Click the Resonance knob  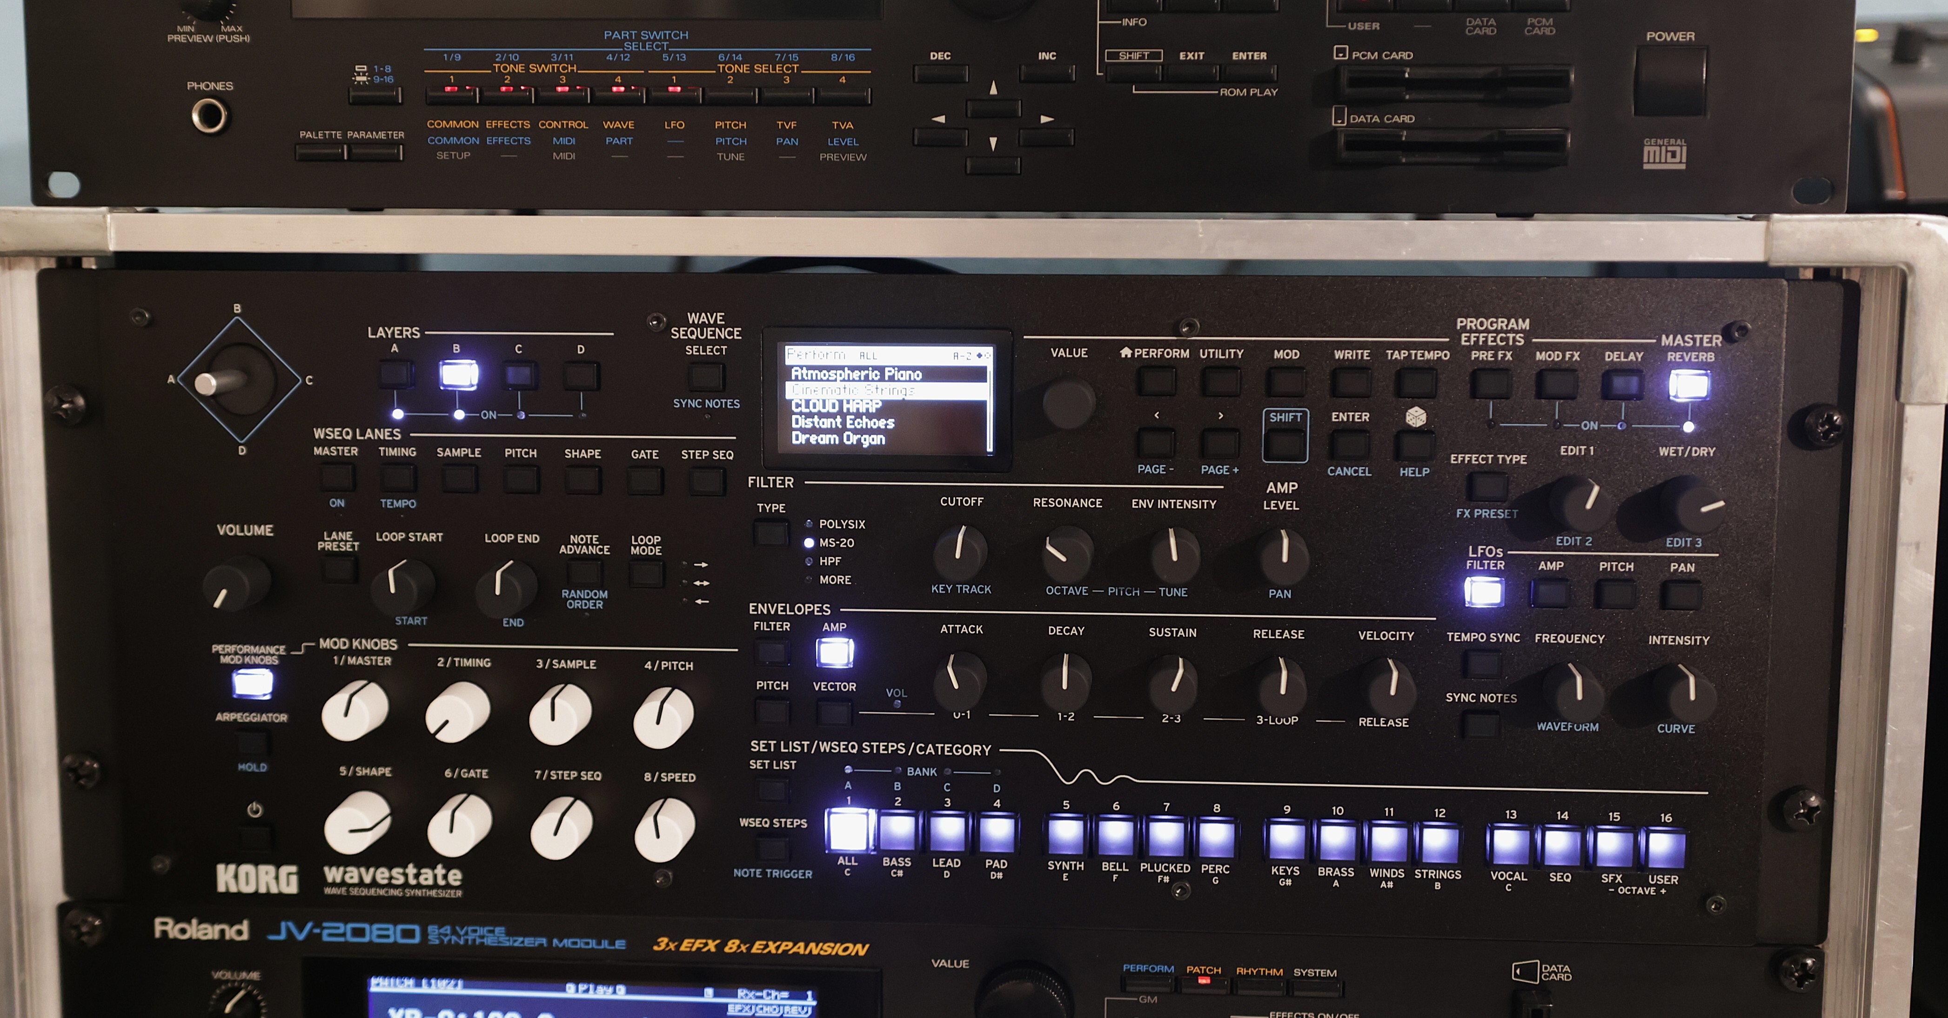point(1067,554)
